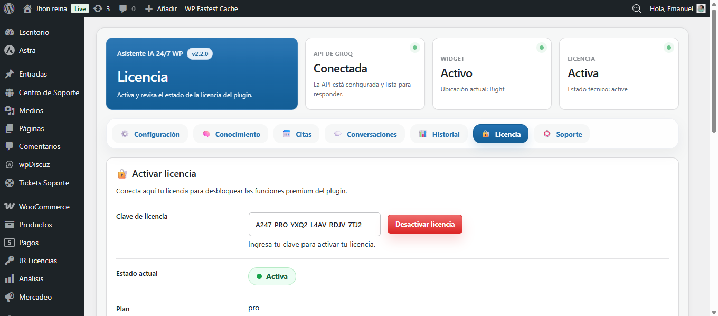Click the Live status badge
The height and width of the screenshot is (316, 718).
click(80, 8)
